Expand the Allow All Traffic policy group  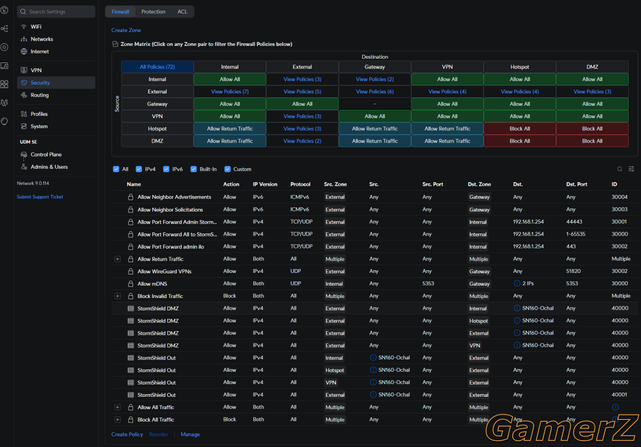(x=118, y=407)
